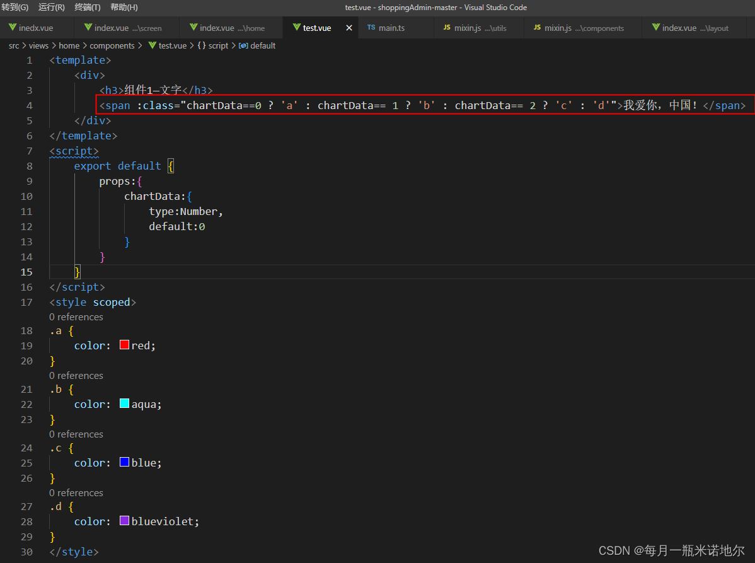Screen dimensions: 755x563
Task: Open the 运行(R) menu
Action: tap(52, 7)
